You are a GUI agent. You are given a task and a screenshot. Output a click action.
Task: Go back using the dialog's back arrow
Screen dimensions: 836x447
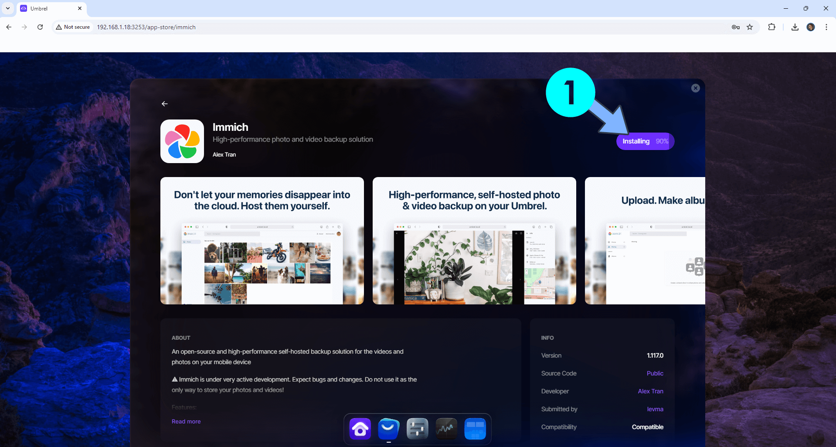pyautogui.click(x=165, y=104)
